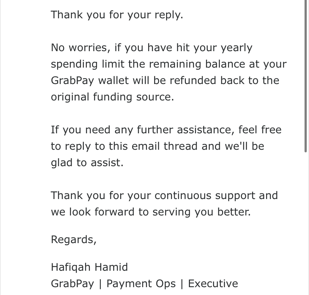Click the "Thank you for your reply." line

tap(117, 15)
